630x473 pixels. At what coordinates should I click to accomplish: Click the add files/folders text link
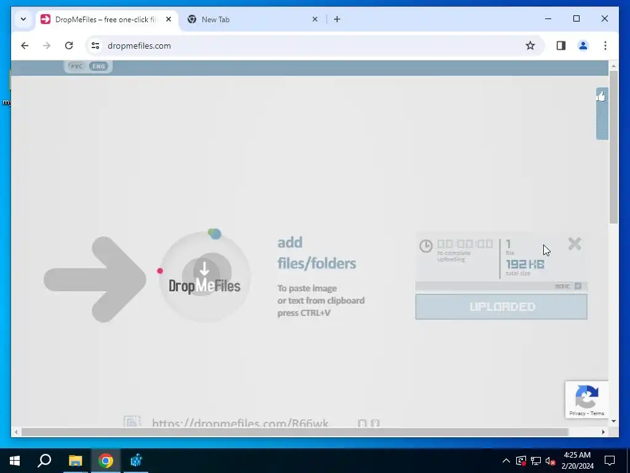[317, 253]
